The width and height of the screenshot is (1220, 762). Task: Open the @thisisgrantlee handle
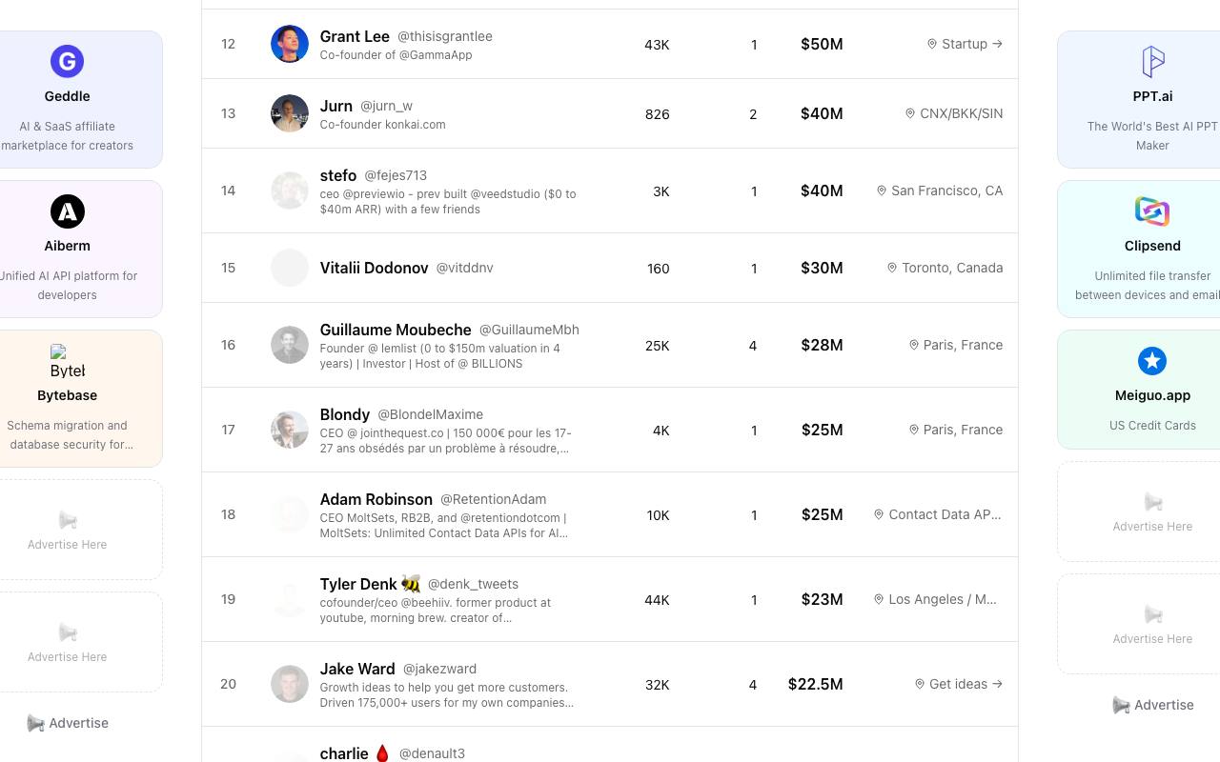(x=445, y=36)
